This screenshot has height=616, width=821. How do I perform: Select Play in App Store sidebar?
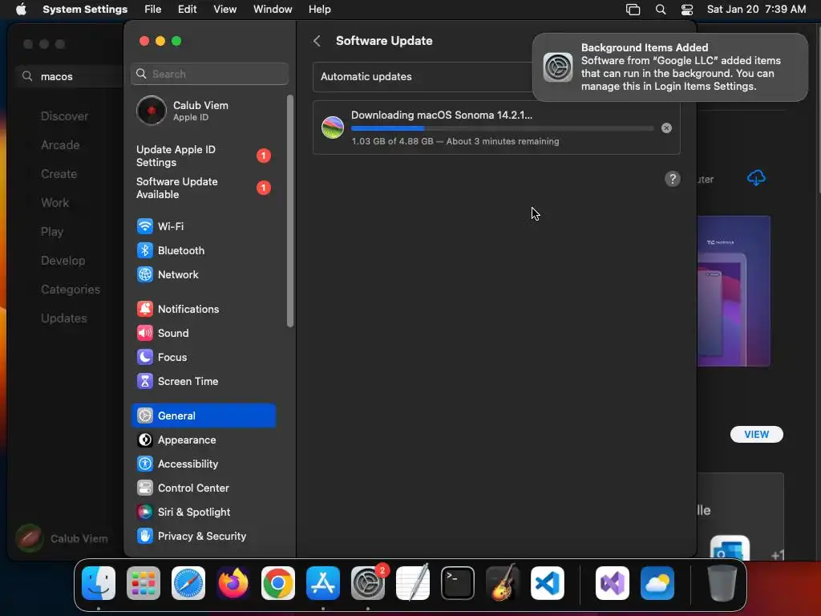52,232
